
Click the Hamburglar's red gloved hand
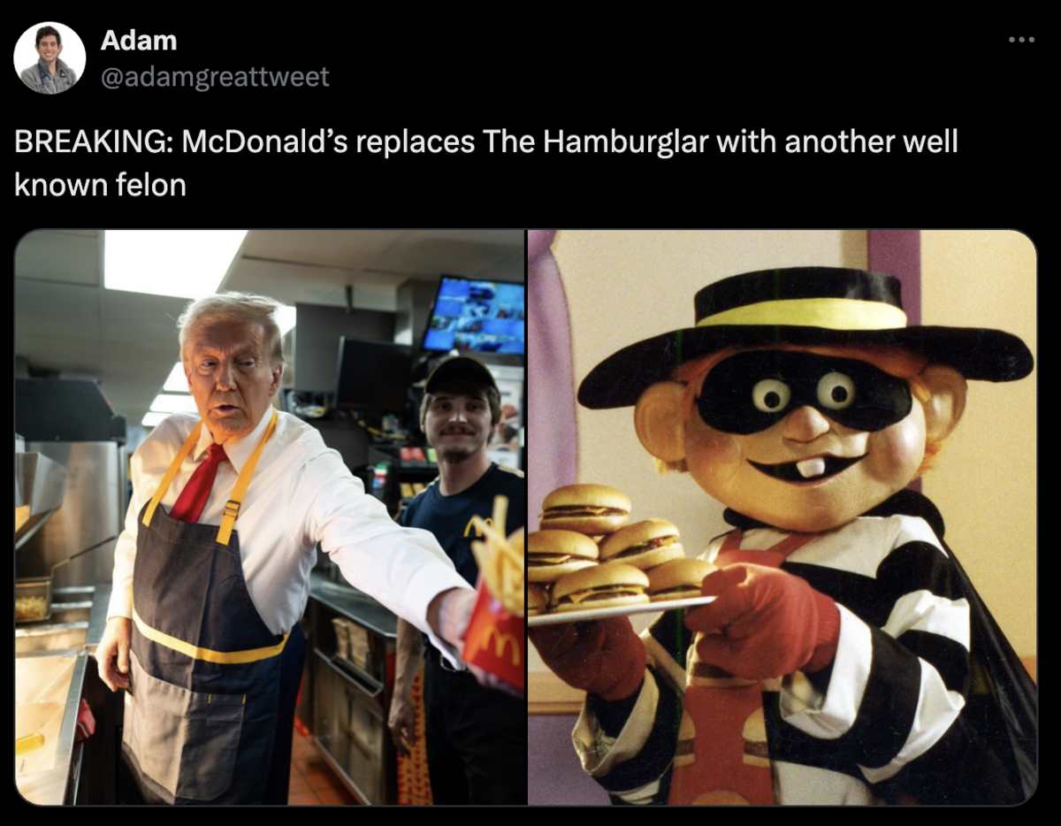click(x=760, y=619)
